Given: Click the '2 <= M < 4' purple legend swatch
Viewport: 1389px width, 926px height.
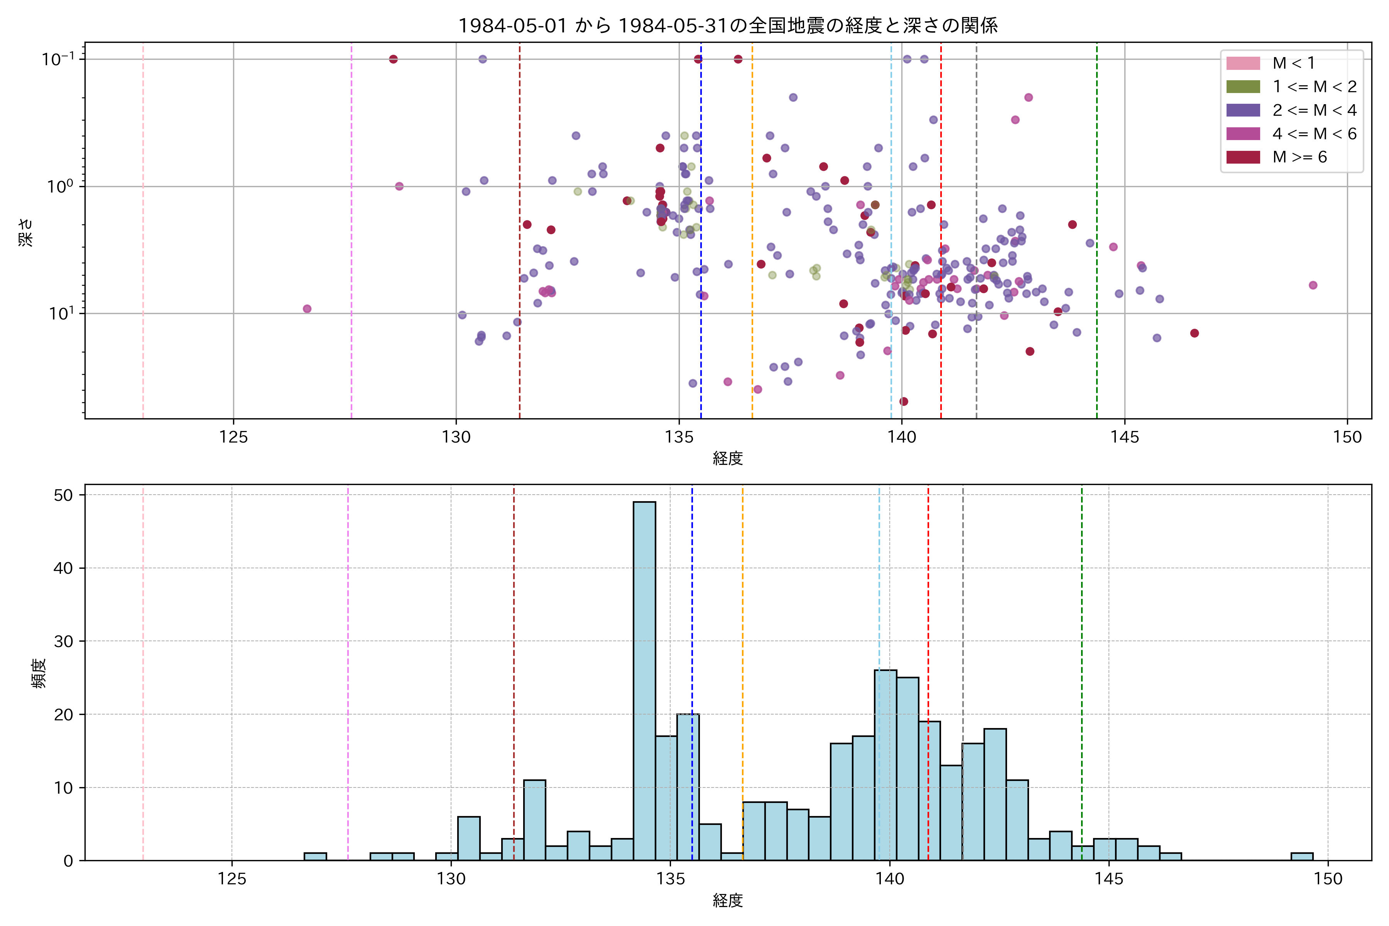Looking at the screenshot, I should click(1242, 110).
